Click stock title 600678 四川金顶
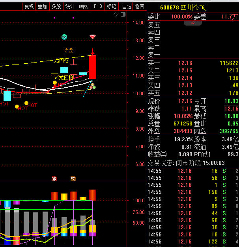Image resolution: width=239 pixels, height=247 pixels. tap(183, 7)
